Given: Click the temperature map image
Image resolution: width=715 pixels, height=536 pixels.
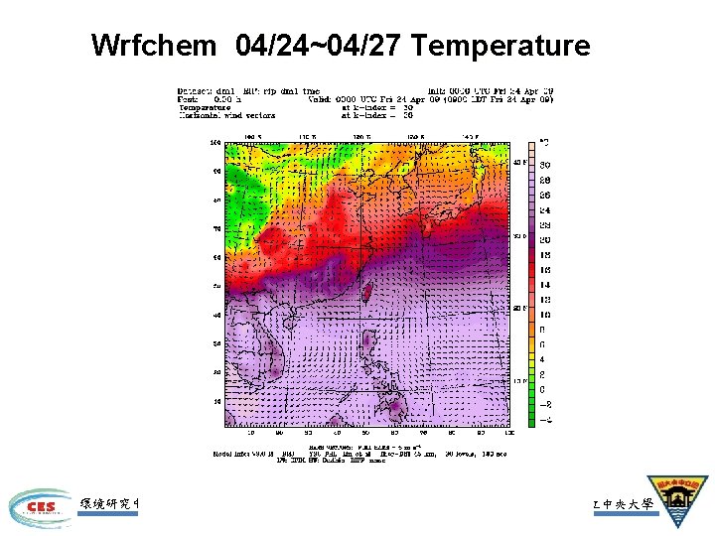Looking at the screenshot, I should (x=367, y=285).
